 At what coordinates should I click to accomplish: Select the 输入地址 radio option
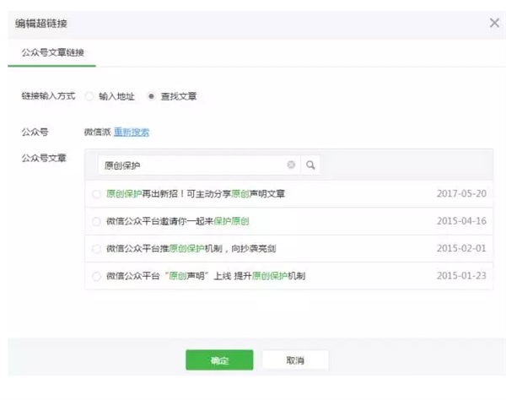(89, 96)
